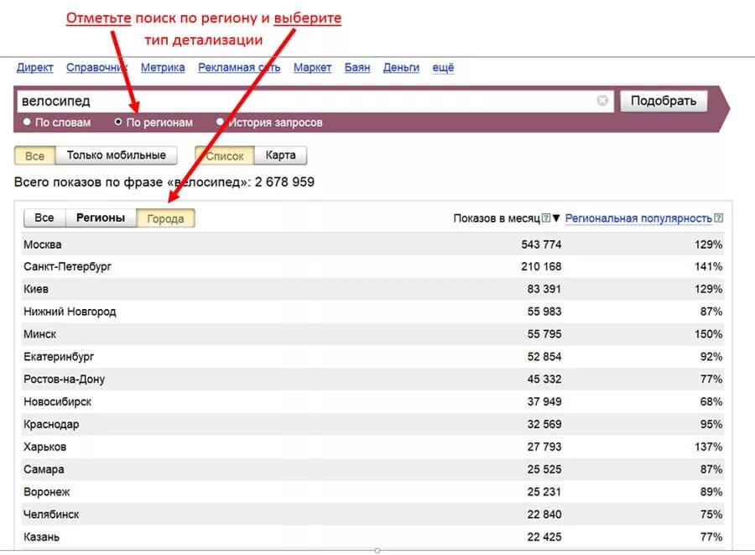The width and height of the screenshot is (755, 555).
Task: Click the 27 793 impressions value
Action: 544,447
